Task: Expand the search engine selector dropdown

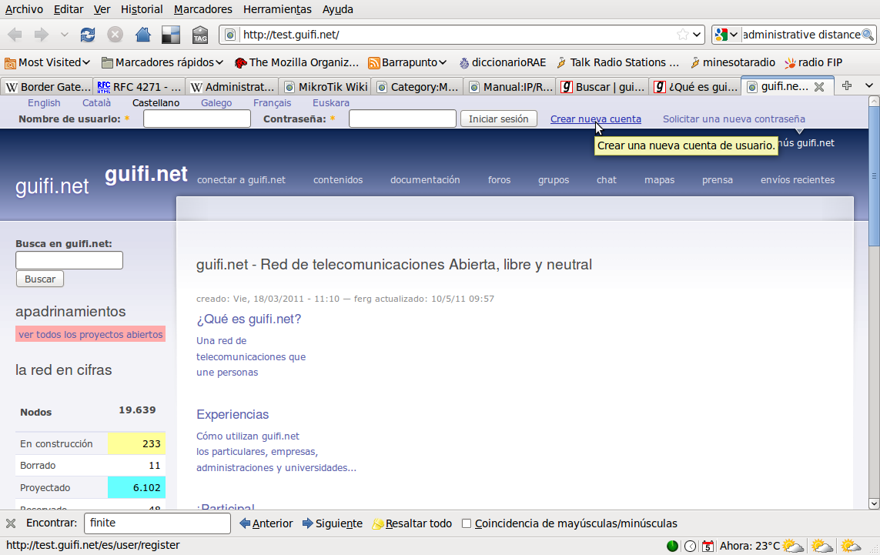Action: 727,35
